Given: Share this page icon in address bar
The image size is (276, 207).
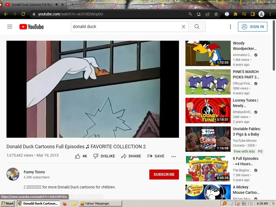Looking at the screenshot, I should click(x=208, y=14).
